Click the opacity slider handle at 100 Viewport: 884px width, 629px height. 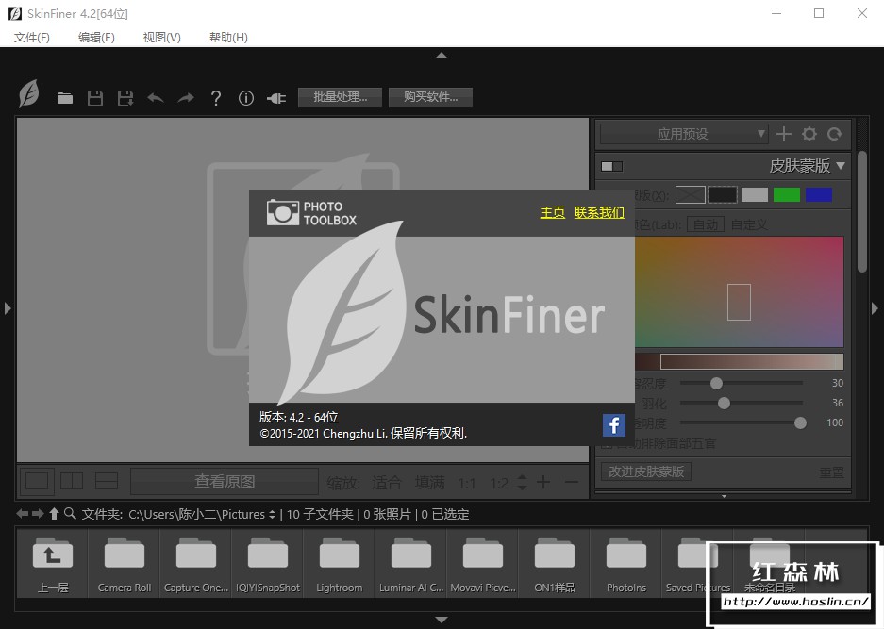800,422
